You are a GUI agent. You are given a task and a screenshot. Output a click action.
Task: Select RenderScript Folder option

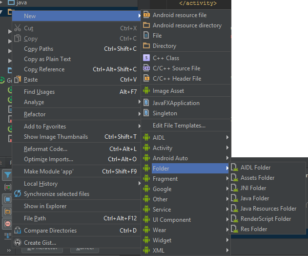(x=267, y=218)
